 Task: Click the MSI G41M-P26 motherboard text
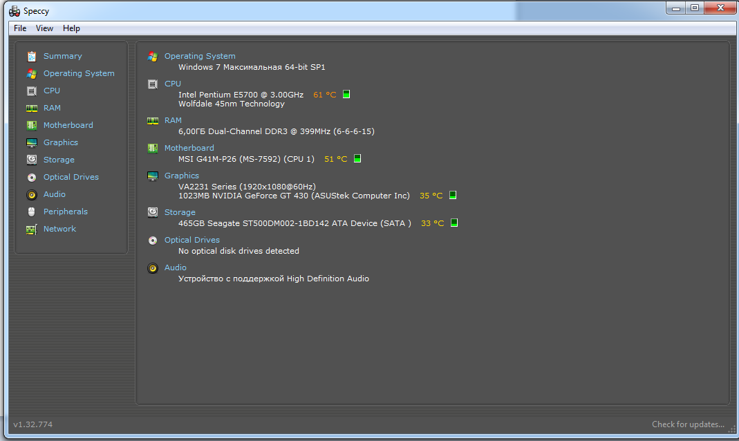[x=247, y=159]
